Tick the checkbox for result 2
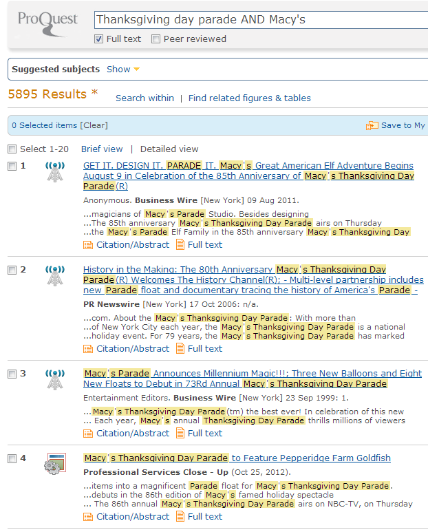428x532 pixels. pyautogui.click(x=12, y=270)
